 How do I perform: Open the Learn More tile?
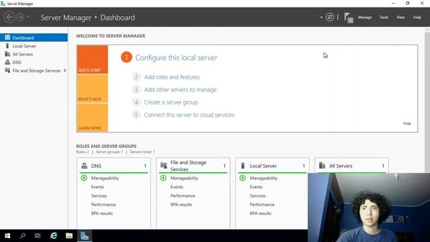pyautogui.click(x=93, y=118)
